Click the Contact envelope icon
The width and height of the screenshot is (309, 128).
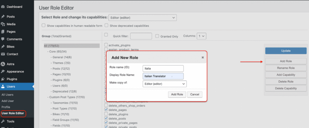point(3,54)
